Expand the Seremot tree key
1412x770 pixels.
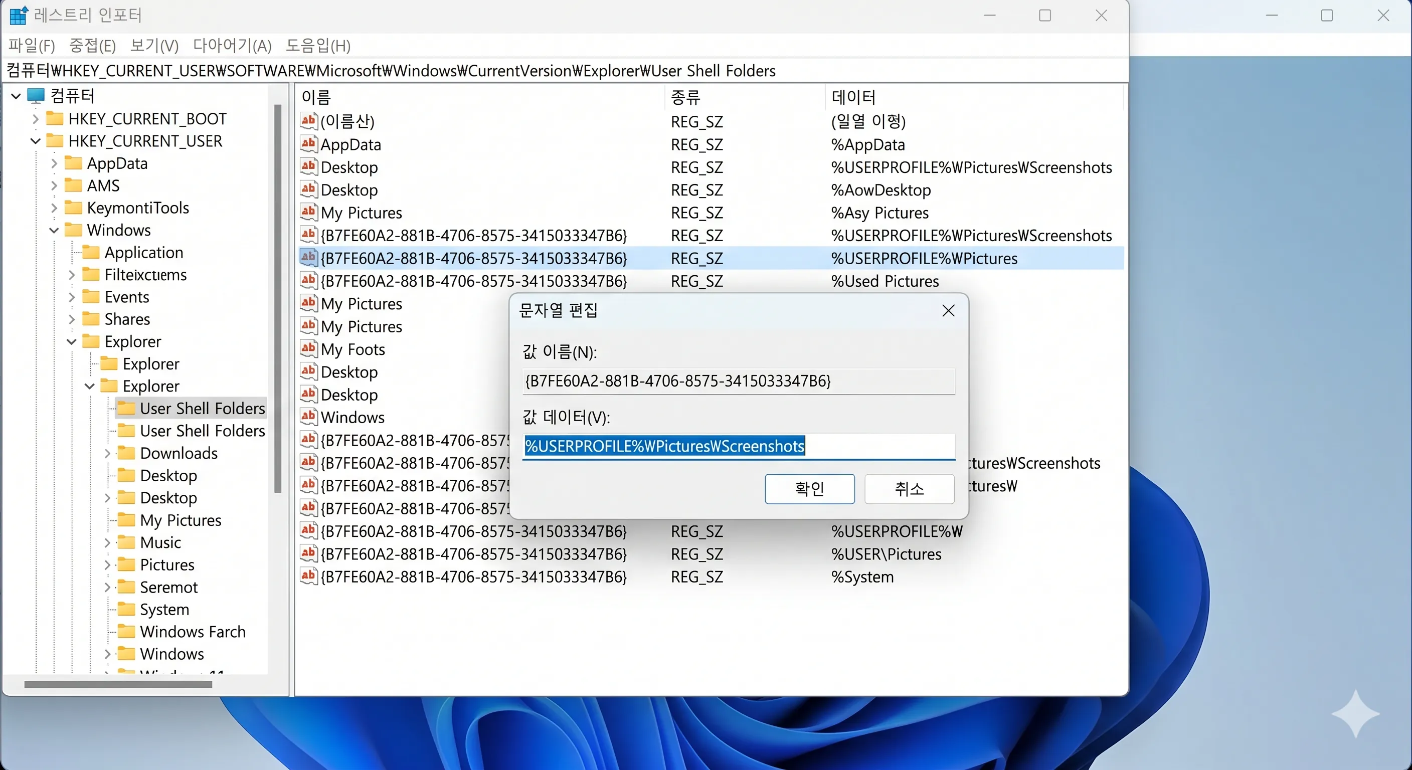(107, 587)
